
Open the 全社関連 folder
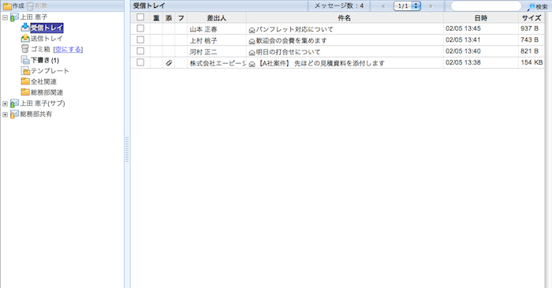(x=43, y=82)
